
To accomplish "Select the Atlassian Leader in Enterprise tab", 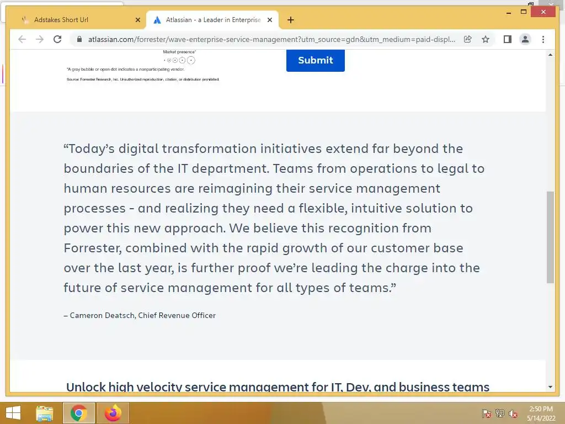I will tap(212, 20).
